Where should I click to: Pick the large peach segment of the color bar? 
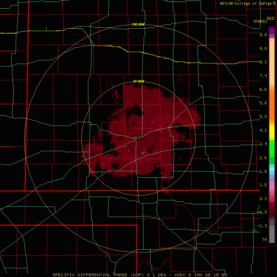point(272,63)
